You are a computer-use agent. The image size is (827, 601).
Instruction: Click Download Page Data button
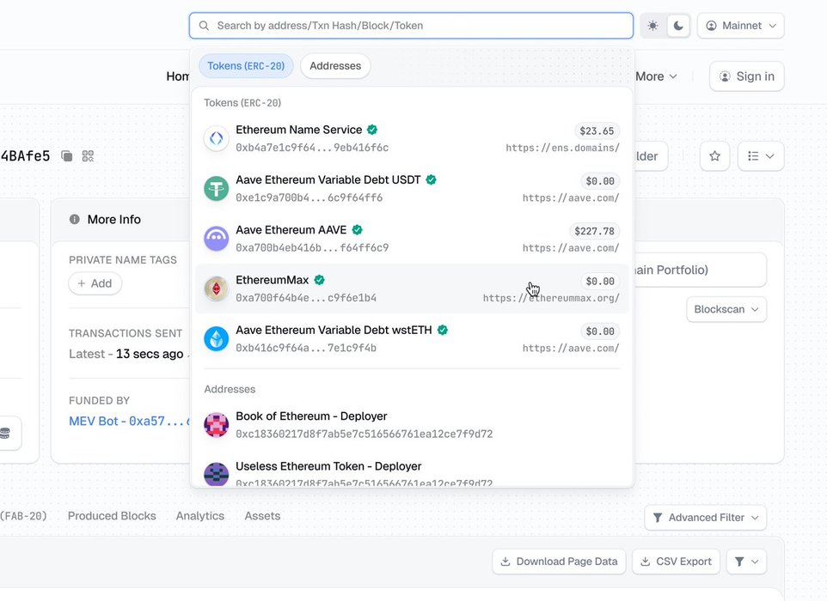pyautogui.click(x=559, y=562)
